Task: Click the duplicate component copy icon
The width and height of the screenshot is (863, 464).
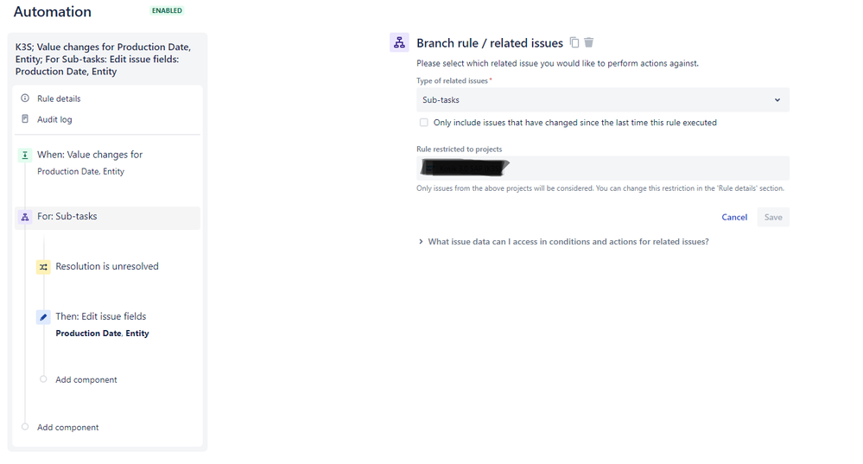Action: tap(574, 42)
